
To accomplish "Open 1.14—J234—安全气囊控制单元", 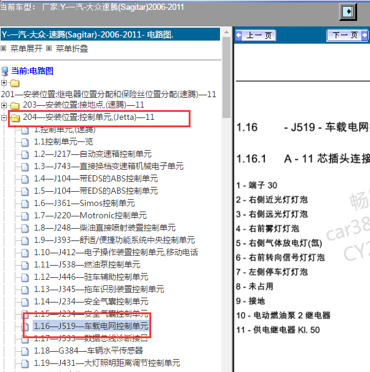I will (91, 302).
